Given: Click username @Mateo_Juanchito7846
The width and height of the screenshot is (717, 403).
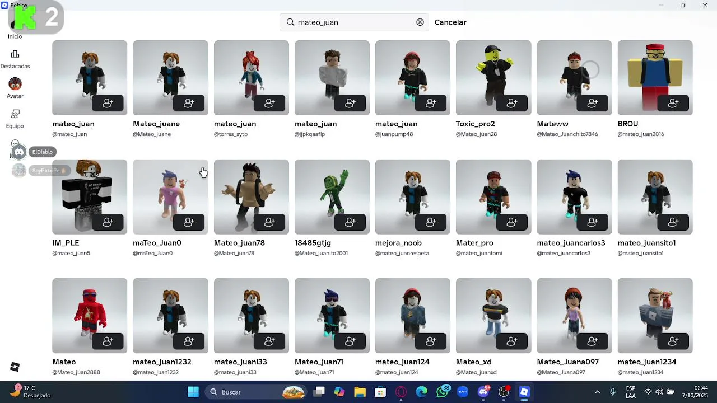Looking at the screenshot, I should [567, 134].
